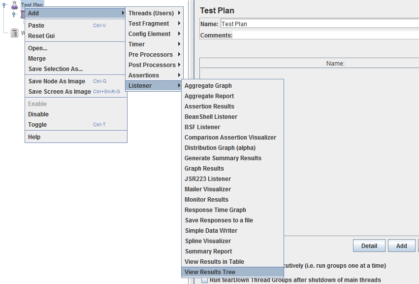The image size is (419, 284).
Task: Toggle the Test Plan tree expand handle
Action: tap(4, 5)
